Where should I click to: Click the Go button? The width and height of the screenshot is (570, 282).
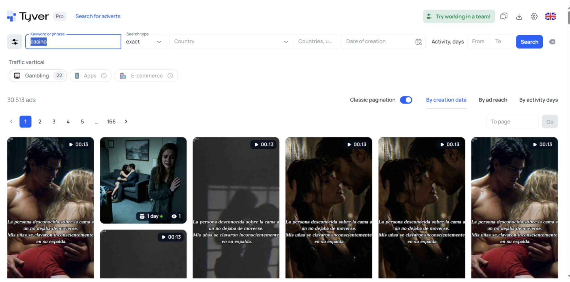pos(550,122)
